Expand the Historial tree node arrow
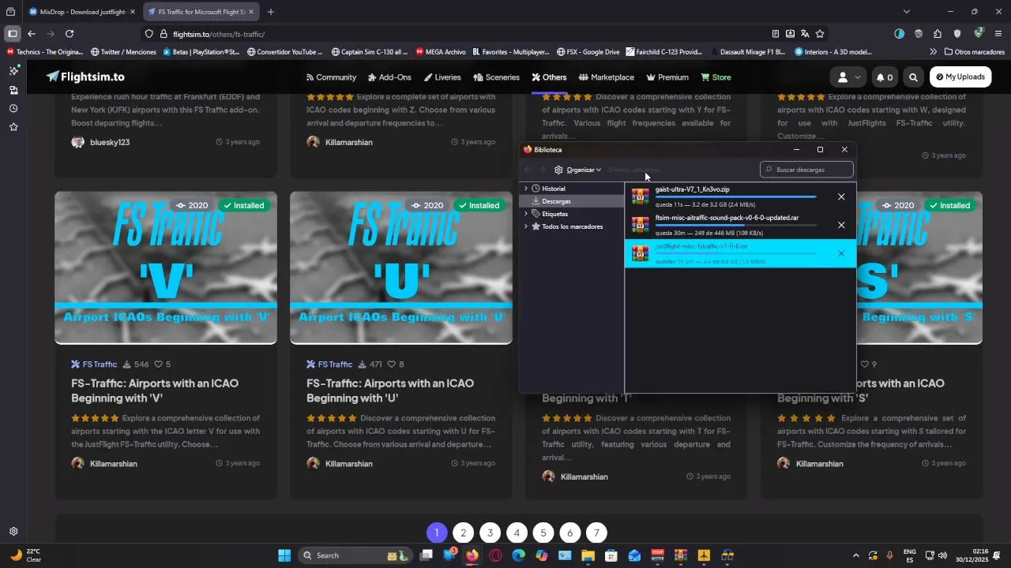This screenshot has width=1011, height=568. tap(526, 189)
